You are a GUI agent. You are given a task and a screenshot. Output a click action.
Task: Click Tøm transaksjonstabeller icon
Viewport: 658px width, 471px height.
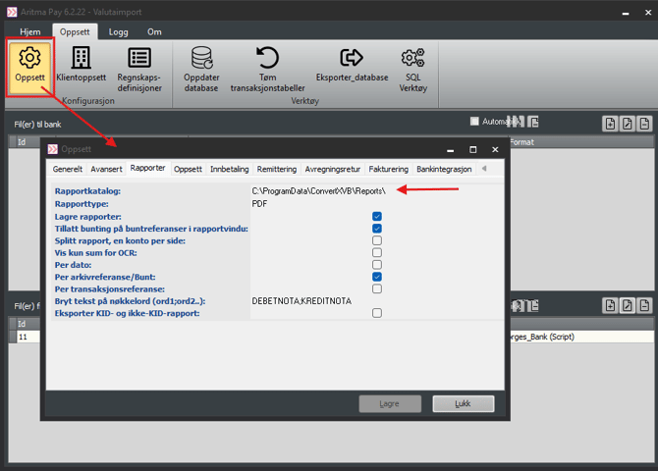[266, 67]
